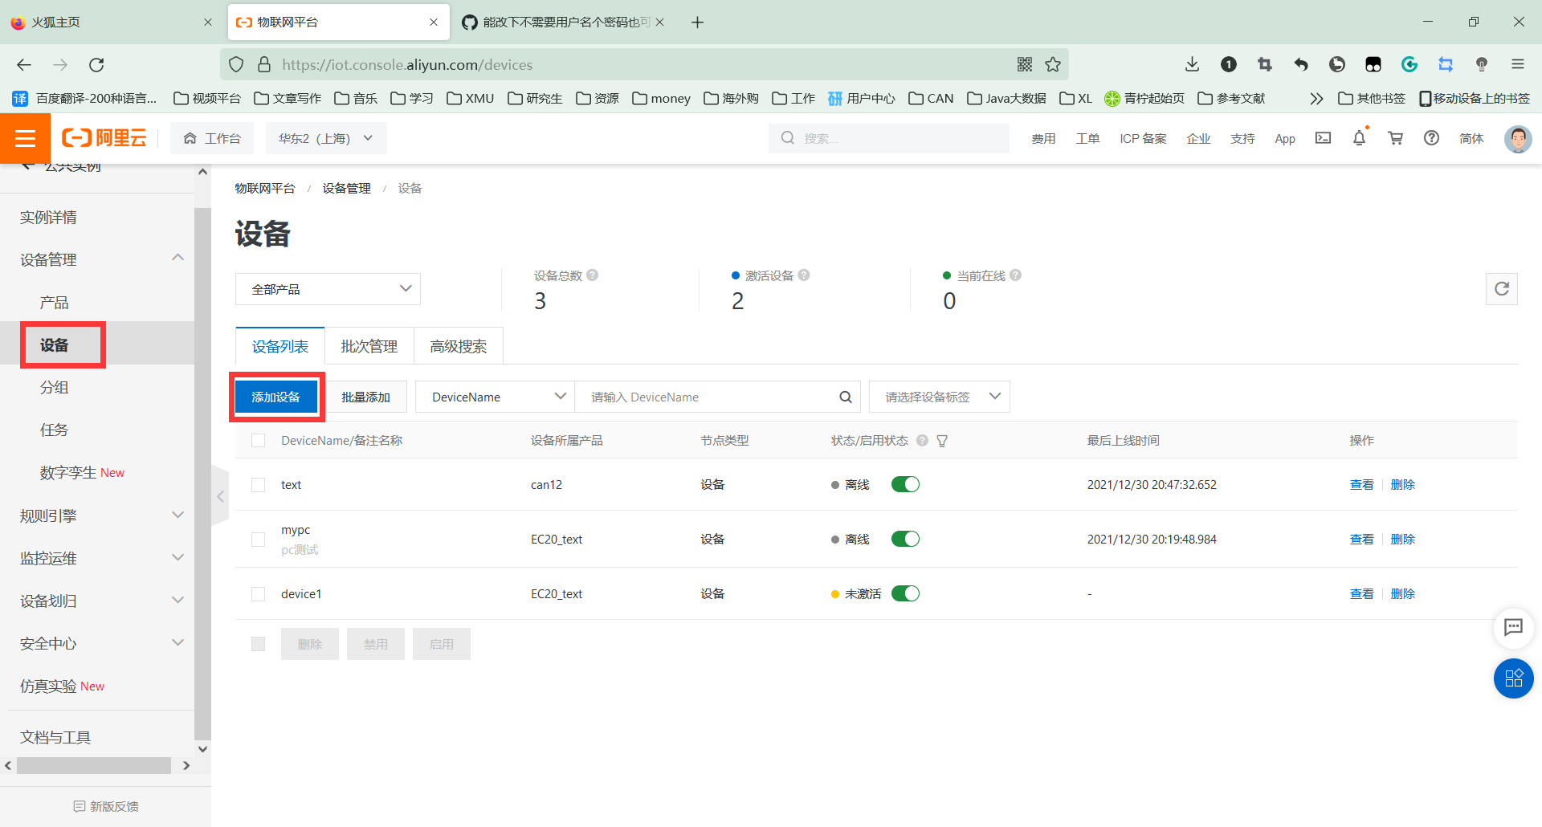Open 工作台 workbench button
The height and width of the screenshot is (827, 1542).
pos(212,138)
